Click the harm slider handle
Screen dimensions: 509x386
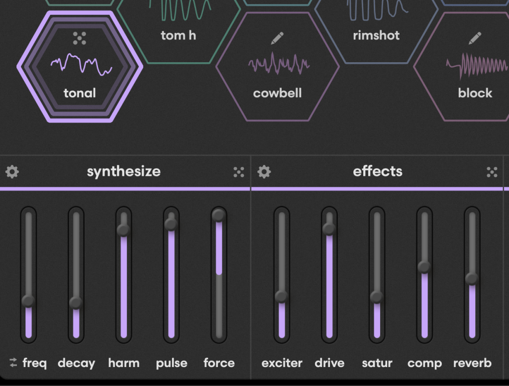tap(123, 230)
